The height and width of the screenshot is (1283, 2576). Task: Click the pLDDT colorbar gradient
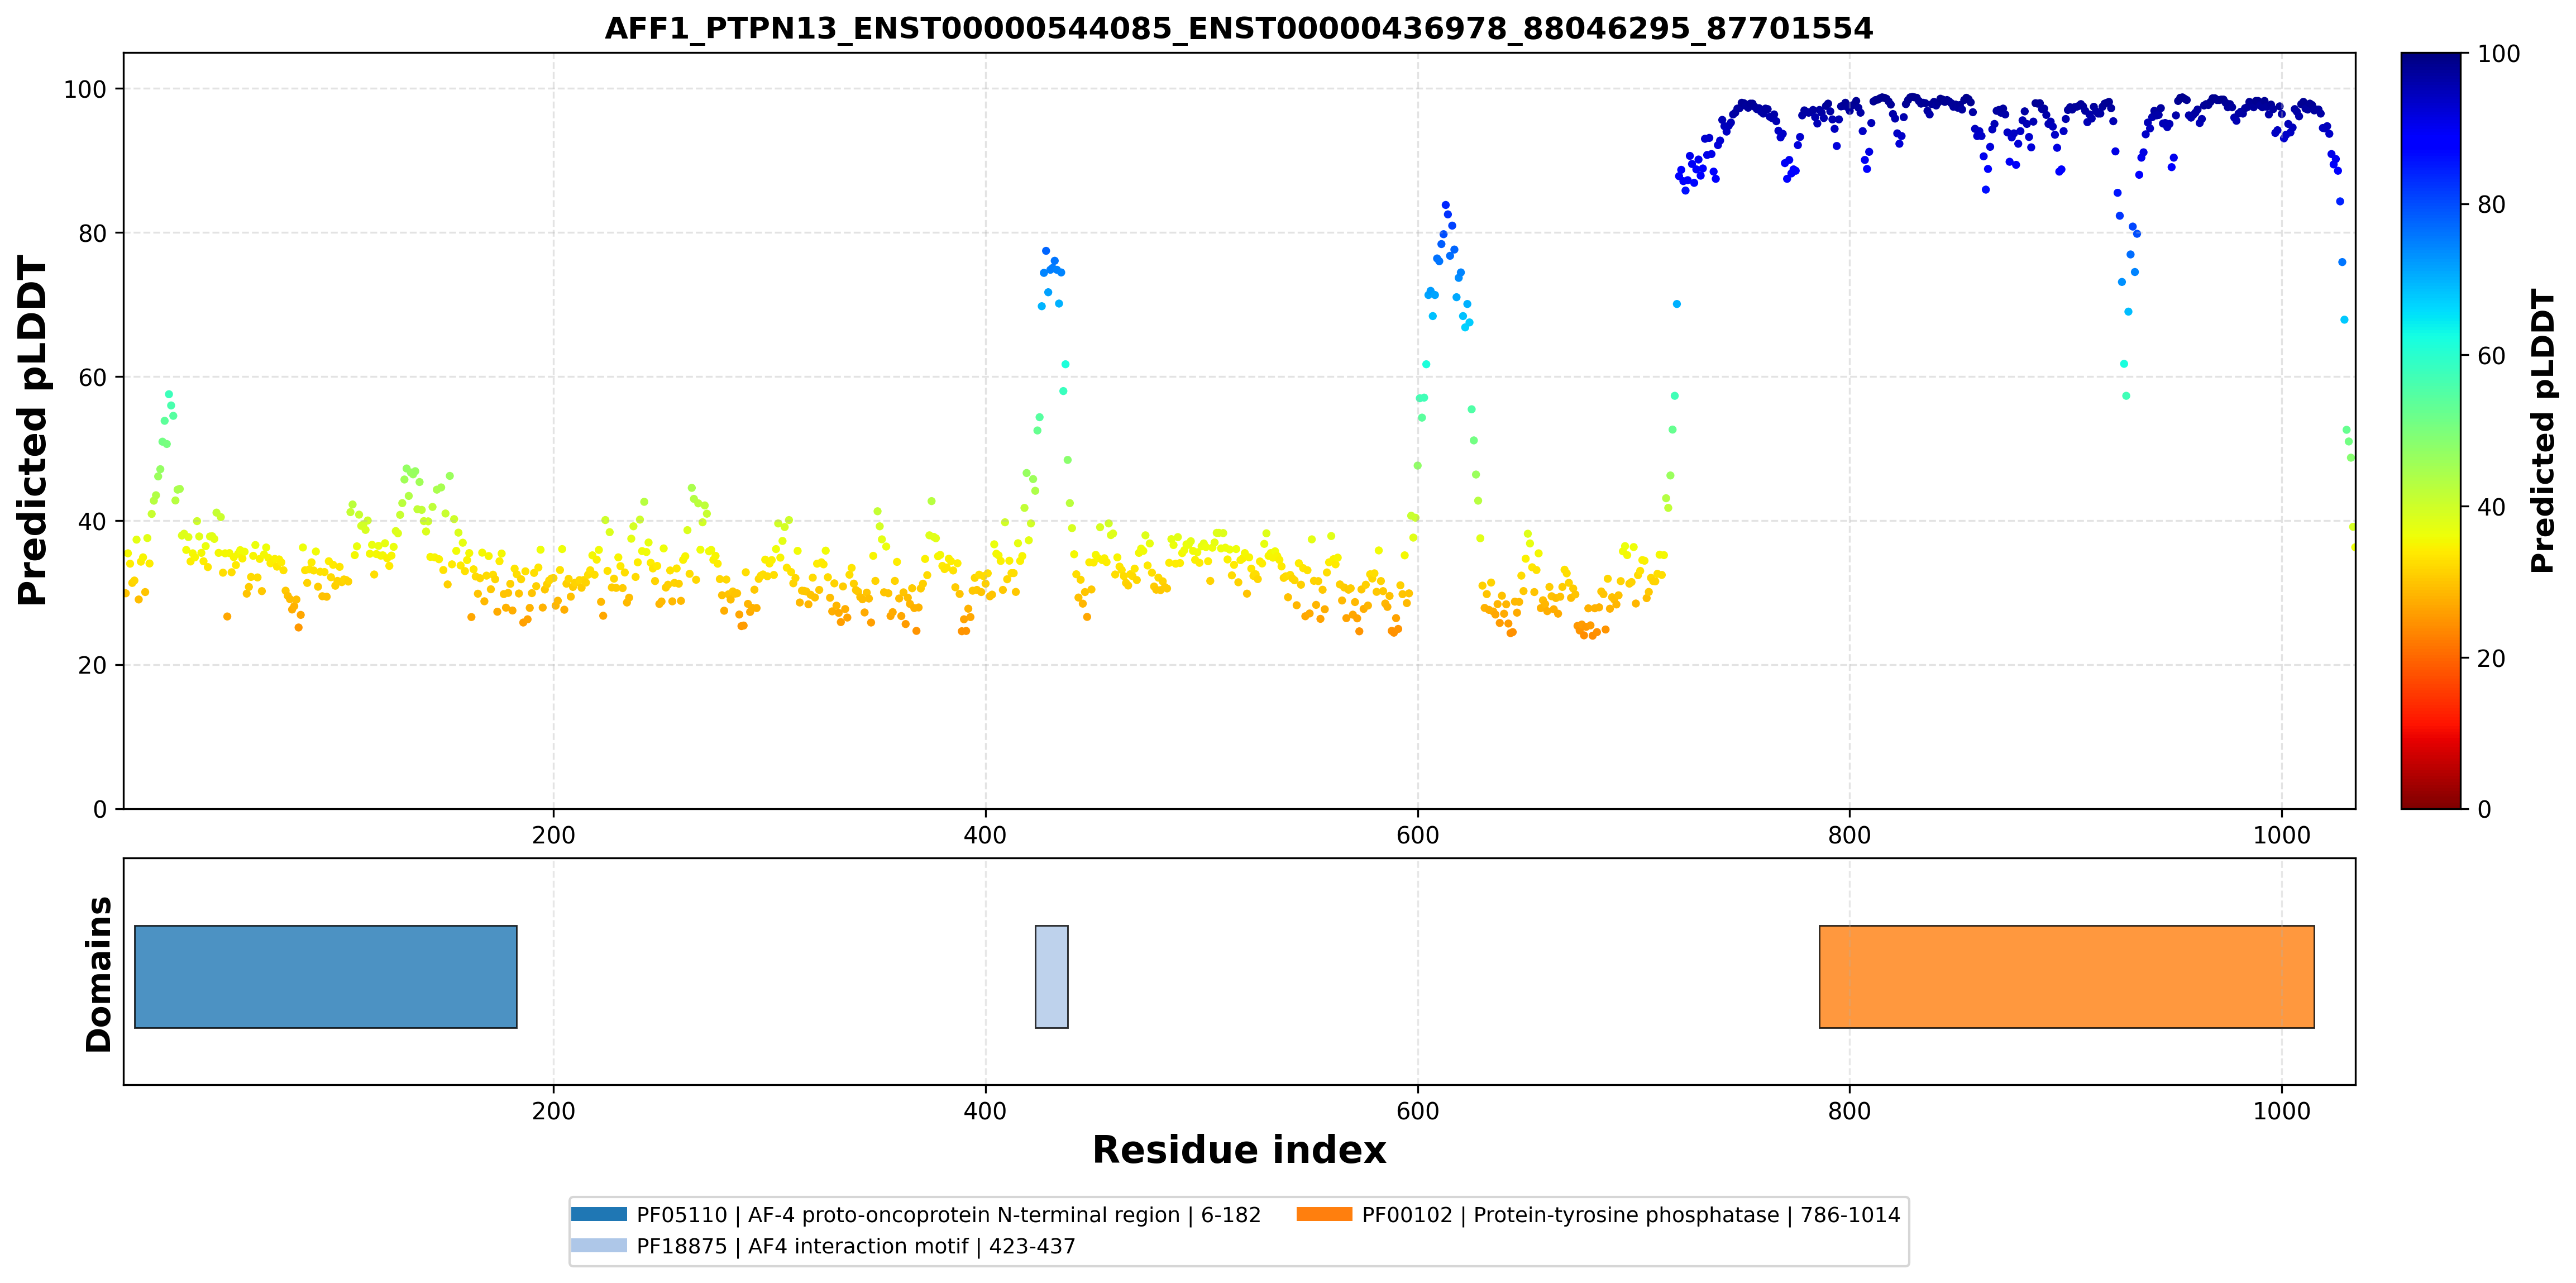pyautogui.click(x=2430, y=431)
